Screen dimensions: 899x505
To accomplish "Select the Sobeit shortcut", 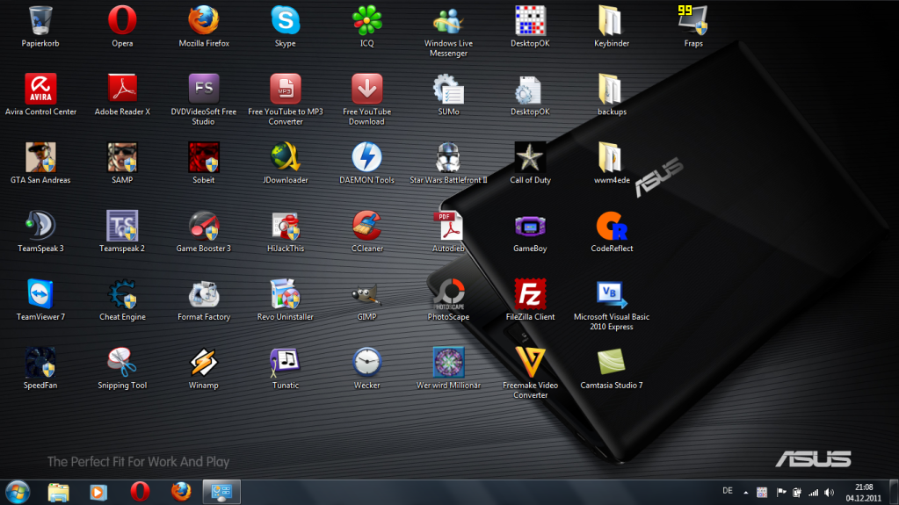I will 204,163.
